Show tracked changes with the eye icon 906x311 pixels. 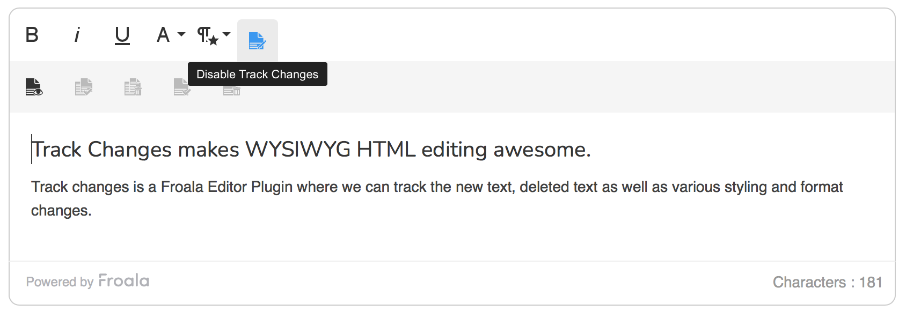pos(34,87)
